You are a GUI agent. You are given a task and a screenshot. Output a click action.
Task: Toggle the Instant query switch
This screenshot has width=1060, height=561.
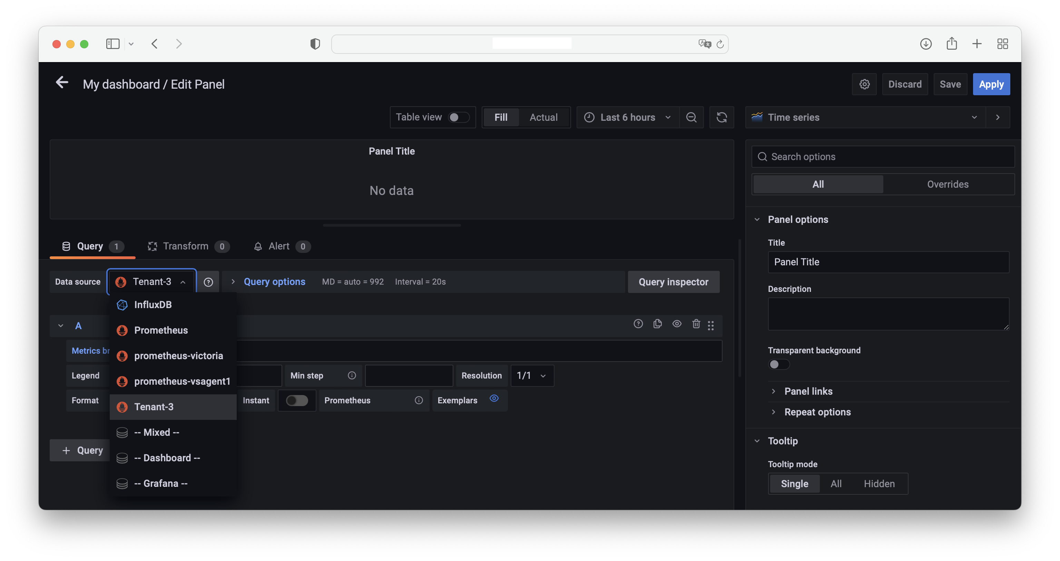coord(297,401)
